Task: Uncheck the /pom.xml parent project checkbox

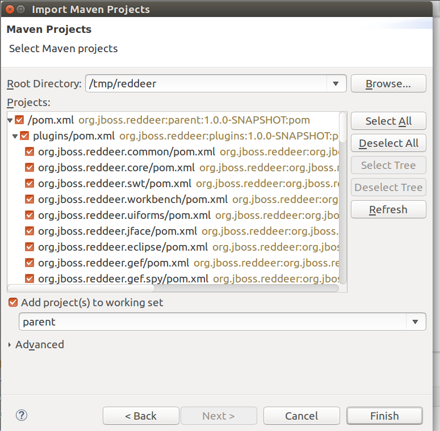Action: pyautogui.click(x=19, y=120)
